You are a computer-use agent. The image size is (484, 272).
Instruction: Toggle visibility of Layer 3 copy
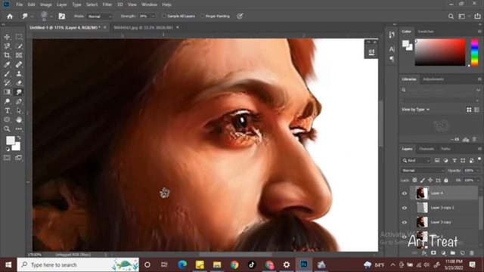tap(405, 222)
